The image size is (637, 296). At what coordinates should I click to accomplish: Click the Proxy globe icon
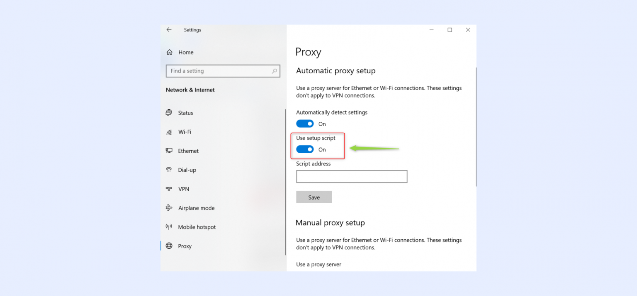tap(169, 246)
